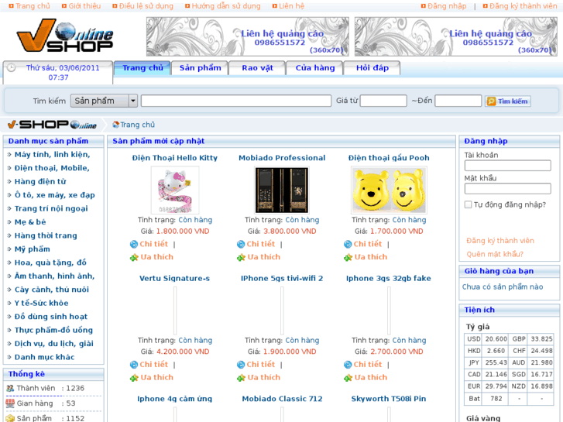Image resolution: width=563 pixels, height=422 pixels.
Task: Click the orange square before Liên hệ
Action: pos(275,5)
